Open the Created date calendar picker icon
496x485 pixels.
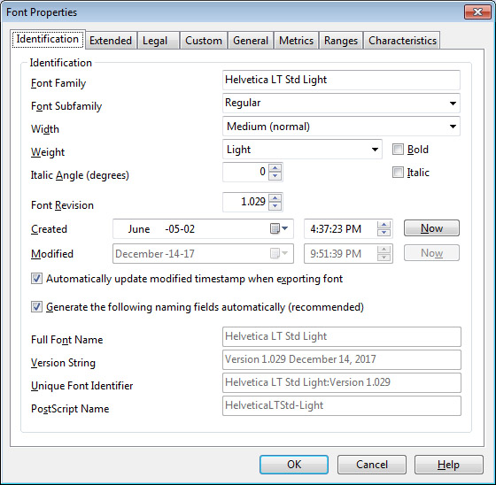[x=279, y=228]
